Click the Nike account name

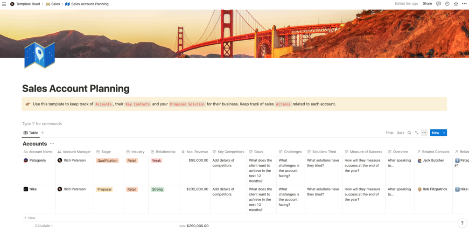click(33, 189)
